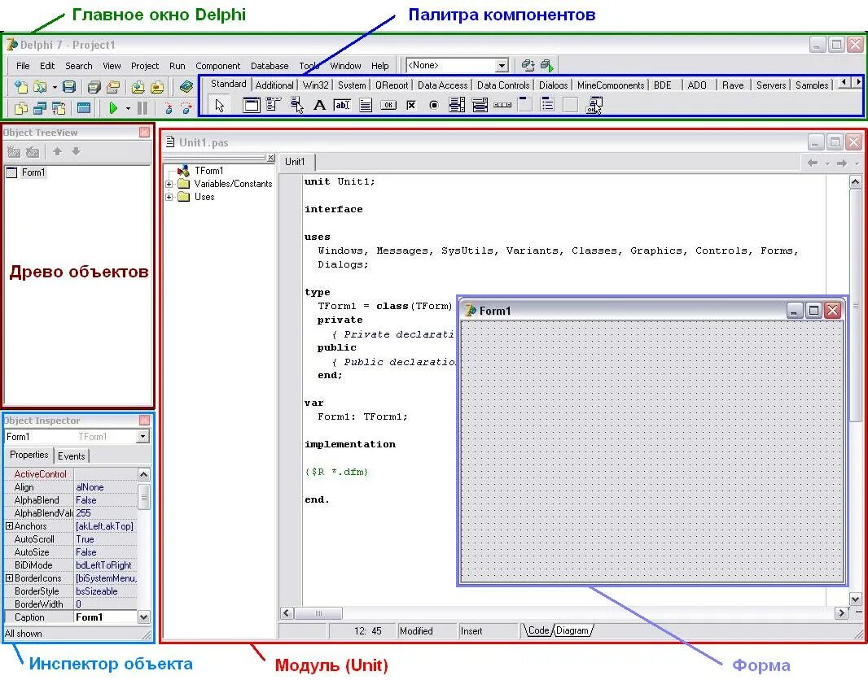This screenshot has height=680, width=868.
Task: Open the desktop layout <None> combo box
Action: [x=458, y=65]
